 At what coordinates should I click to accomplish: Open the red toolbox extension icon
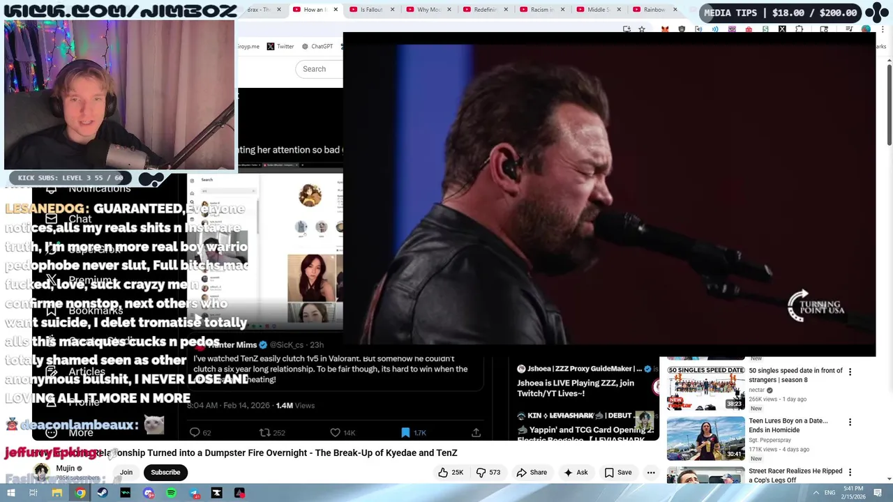pyautogui.click(x=749, y=29)
